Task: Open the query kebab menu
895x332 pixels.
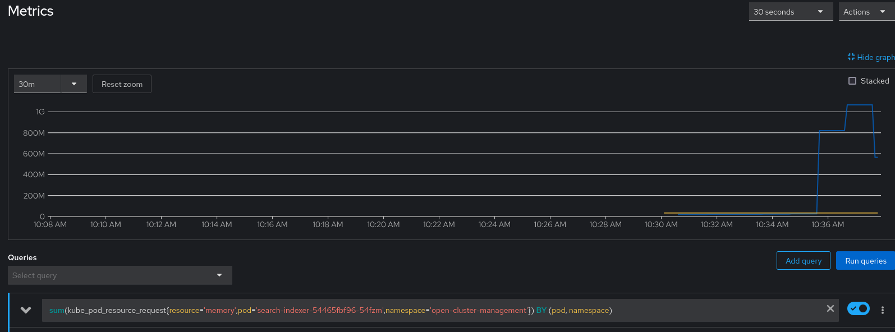Action: tap(882, 310)
